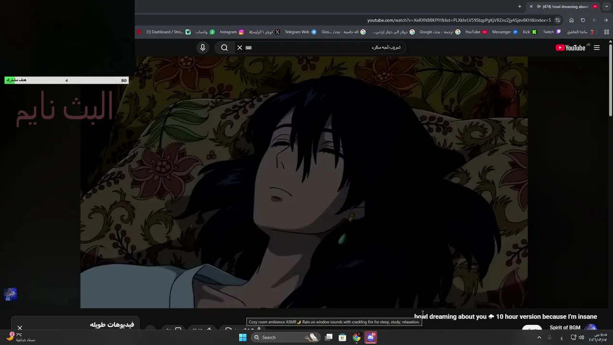Go forward with the browser forward arrow

[x=594, y=20]
